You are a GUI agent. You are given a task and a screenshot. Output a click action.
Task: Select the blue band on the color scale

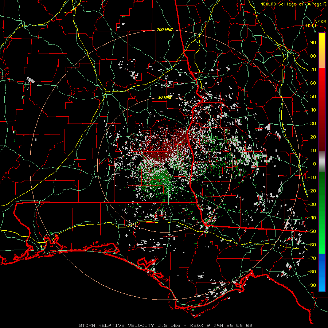[322, 272]
